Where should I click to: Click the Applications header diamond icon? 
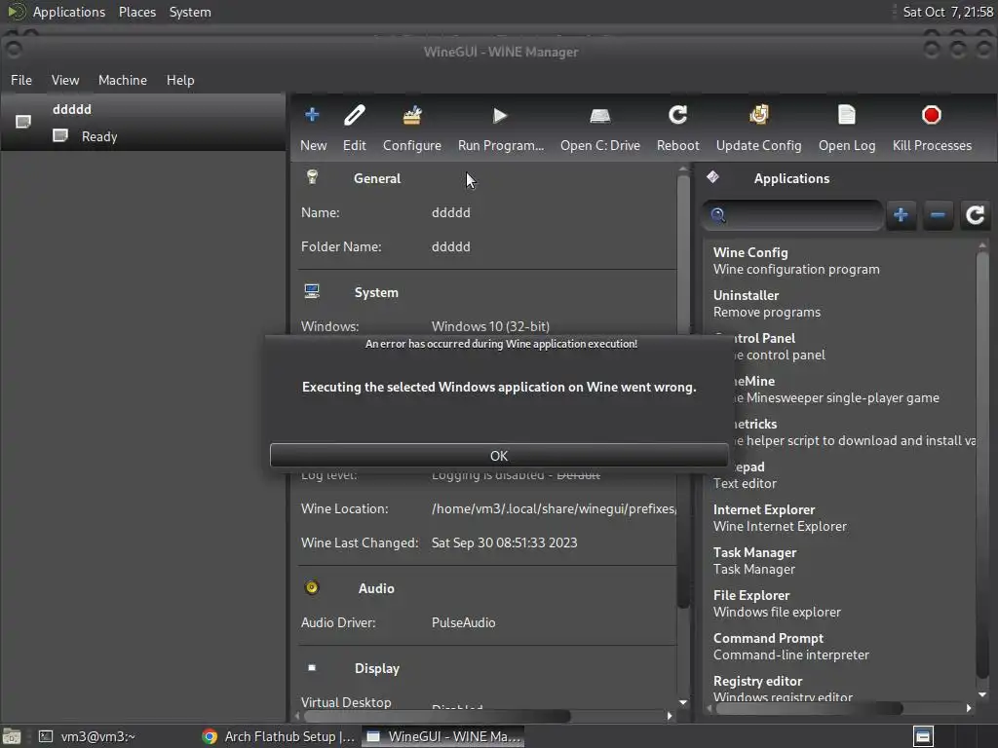pyautogui.click(x=712, y=177)
